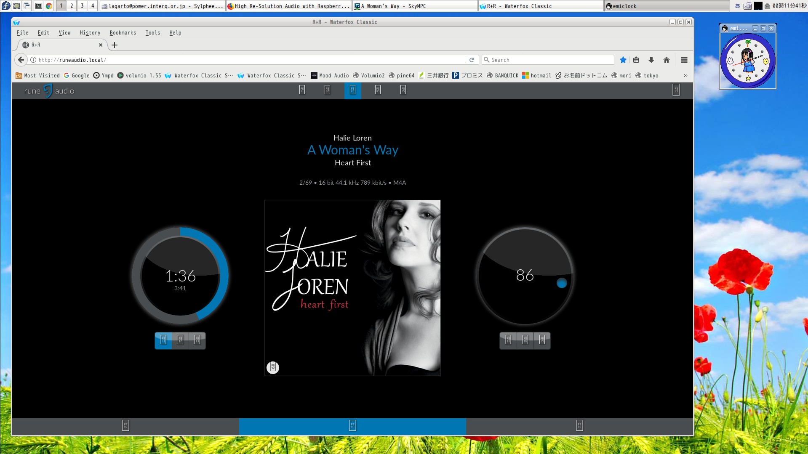Show more bookmarks with double chevron
Screen dimensions: 808x454
[685, 76]
